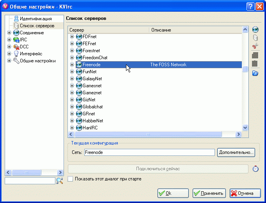Screen dimensions: 266x203
Task: Click the globe icon next to FDFnet
Action: pyautogui.click(x=79, y=37)
